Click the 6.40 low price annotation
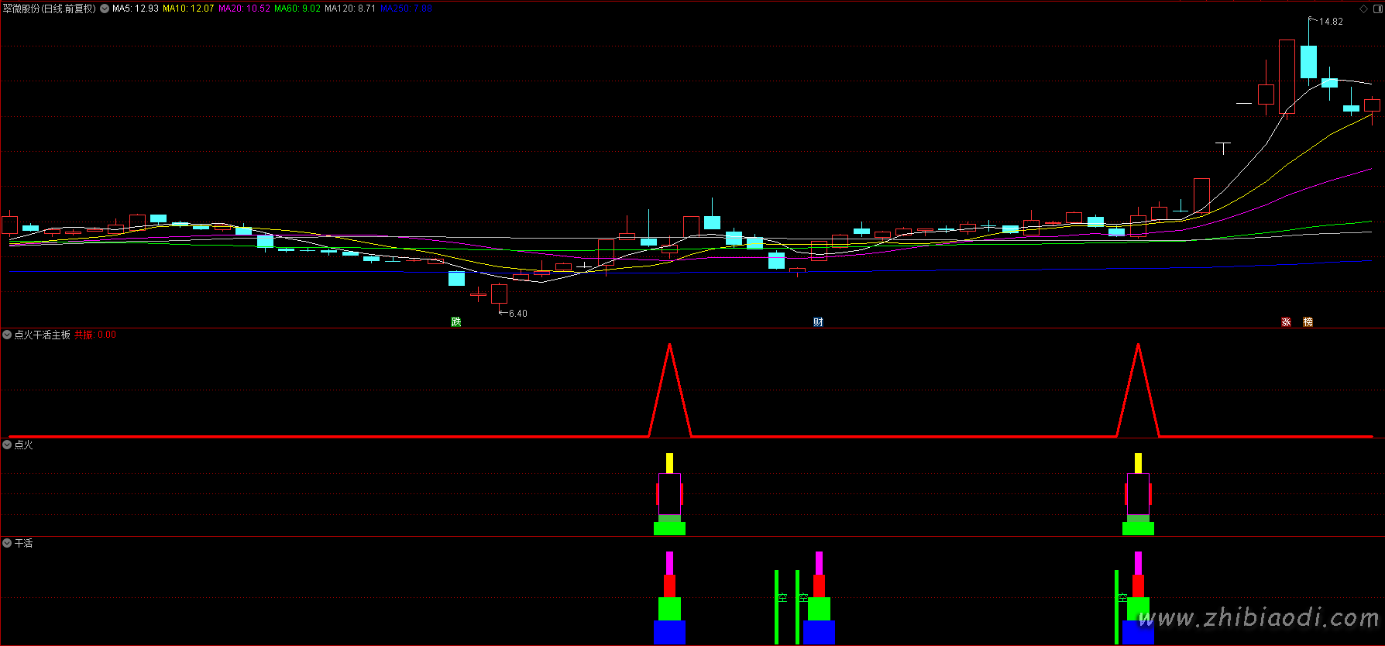The width and height of the screenshot is (1385, 646). (x=517, y=314)
